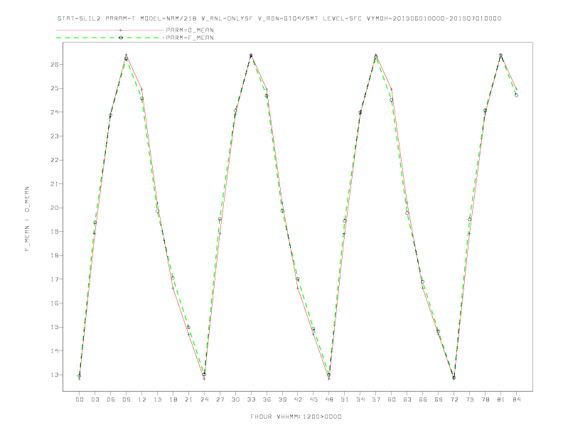This screenshot has height=435, width=563.
Task: Click the y-axis tick label 18
Action: (55, 256)
